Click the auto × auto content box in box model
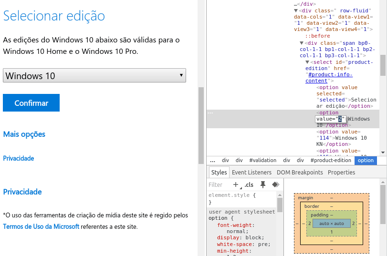 [332, 224]
